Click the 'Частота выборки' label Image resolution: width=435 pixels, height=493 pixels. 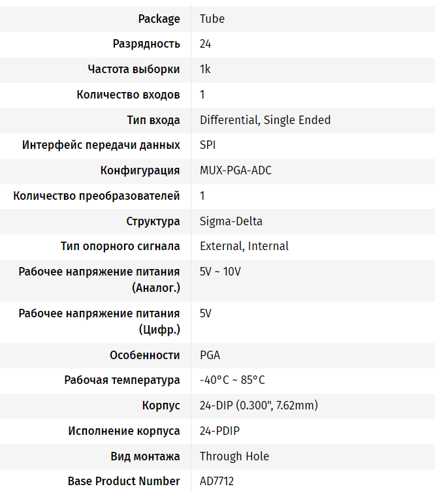click(134, 69)
